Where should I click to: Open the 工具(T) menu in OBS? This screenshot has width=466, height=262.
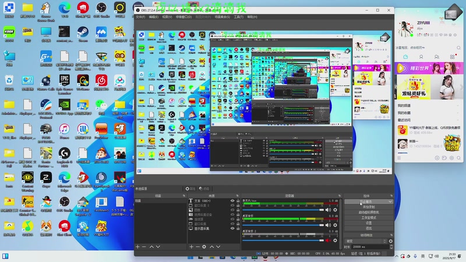[238, 17]
